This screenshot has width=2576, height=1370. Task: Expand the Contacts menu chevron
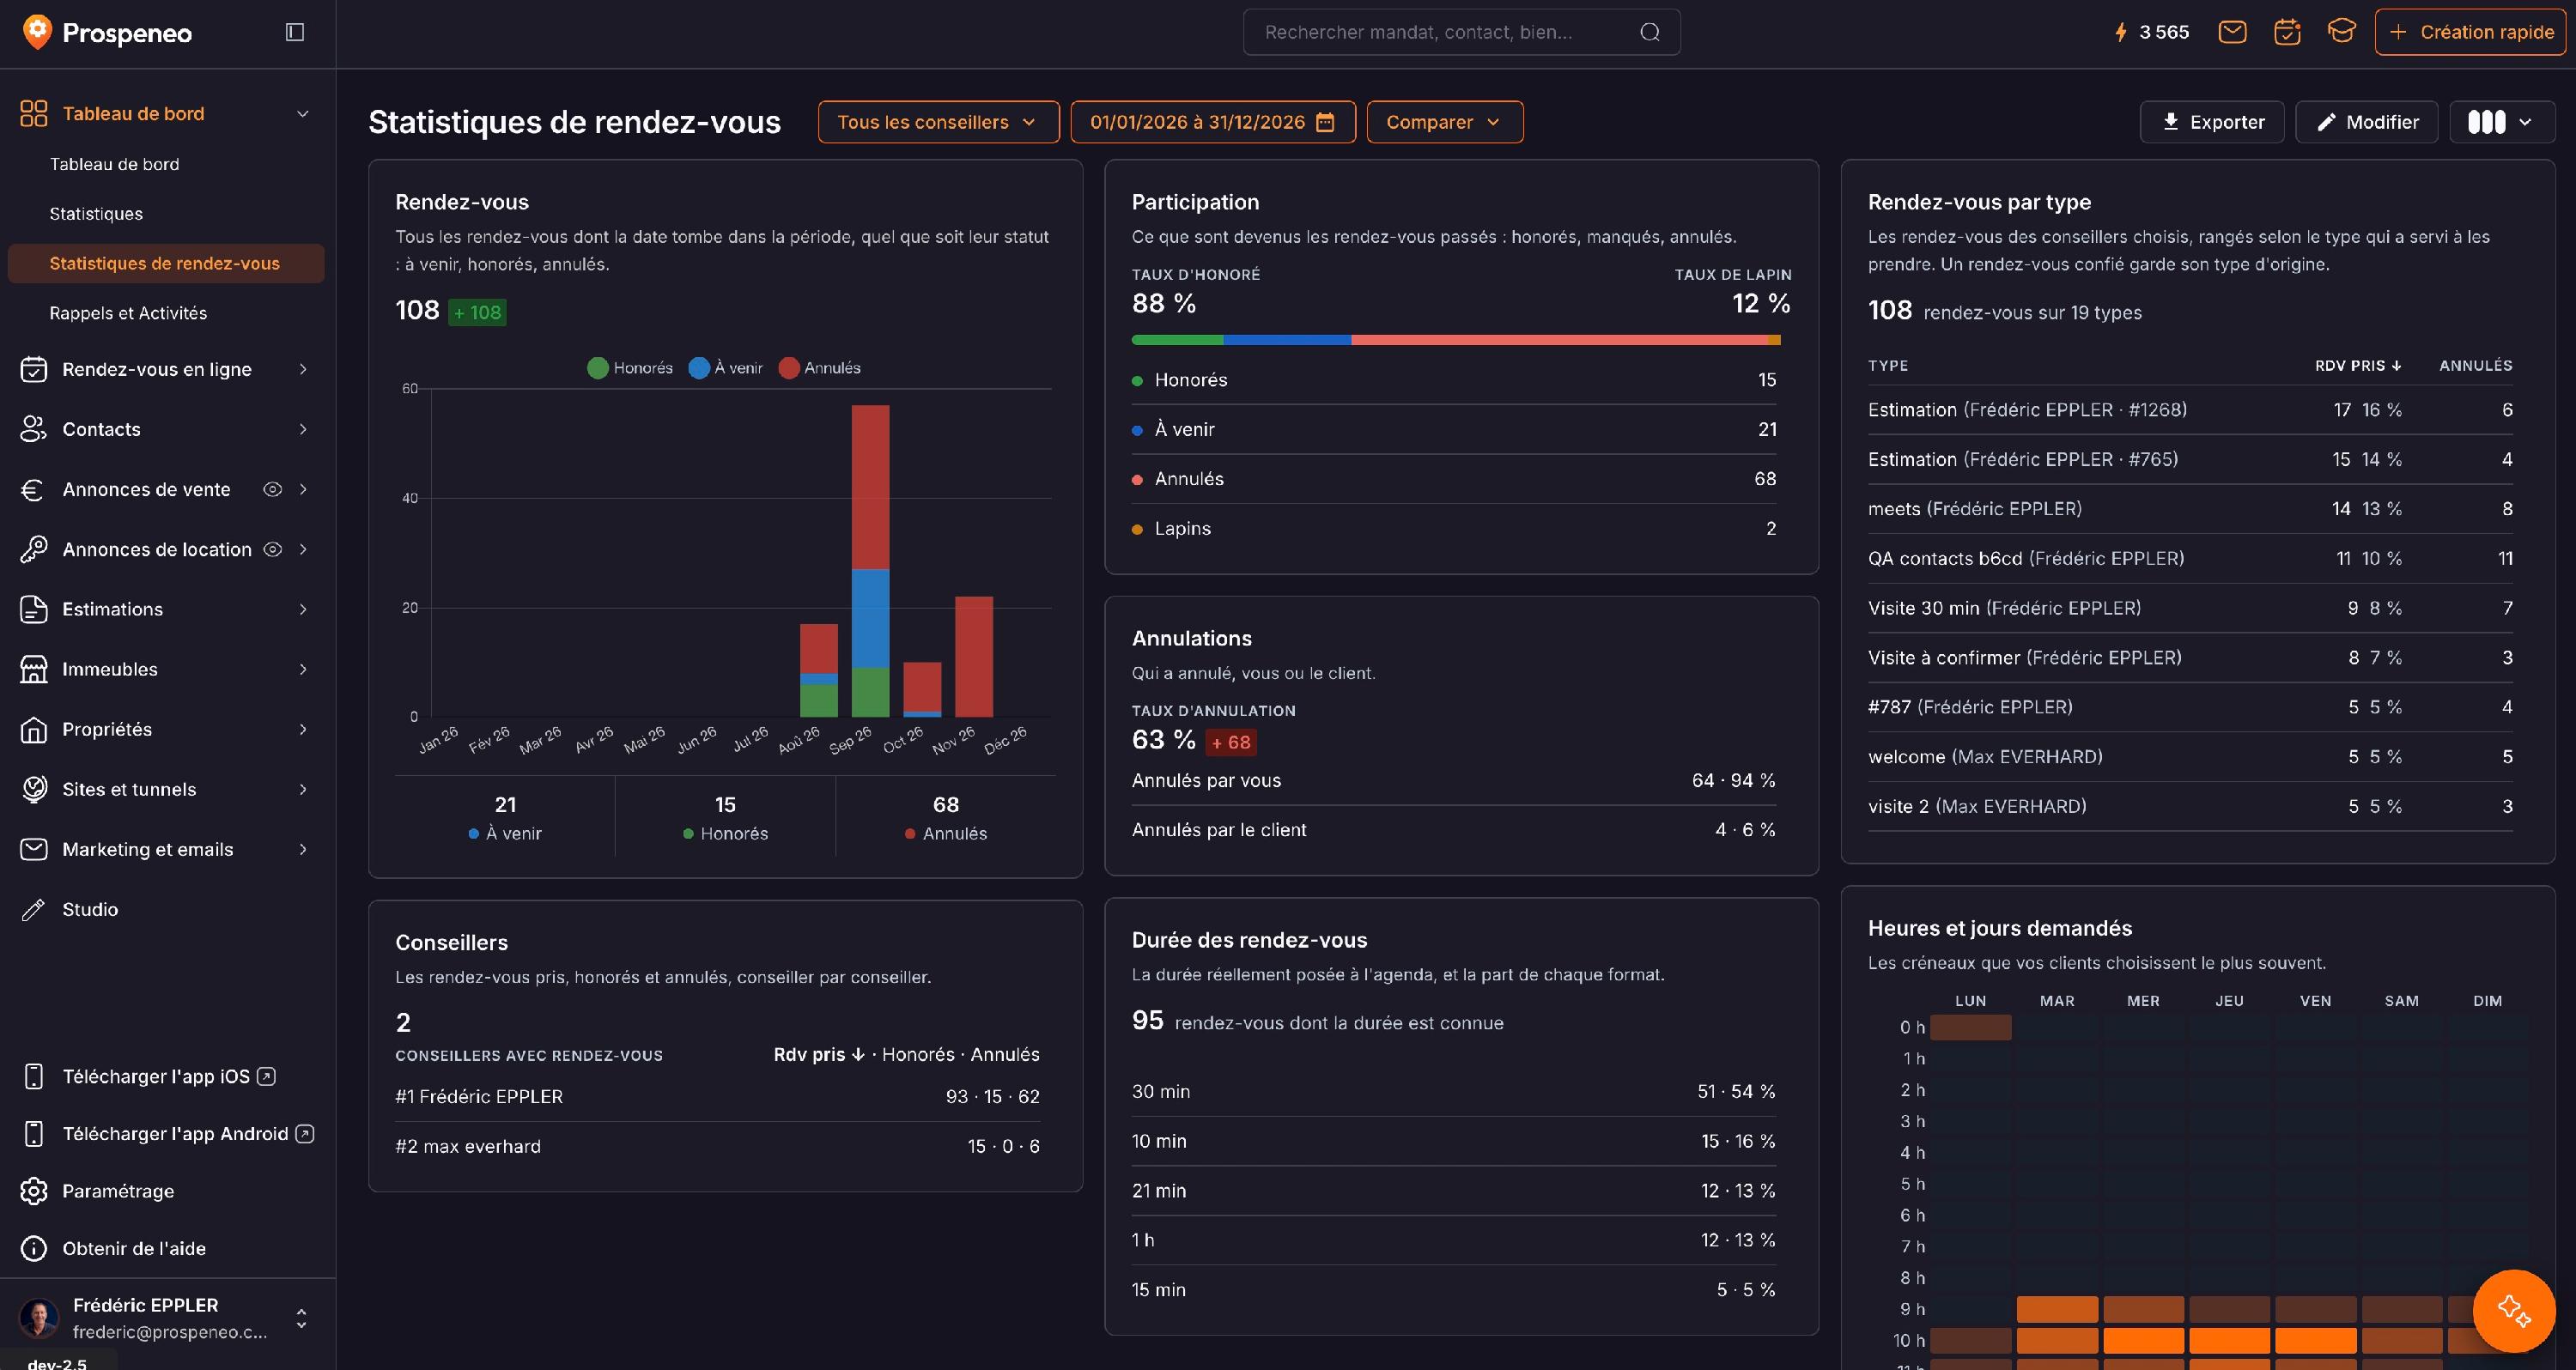(303, 429)
